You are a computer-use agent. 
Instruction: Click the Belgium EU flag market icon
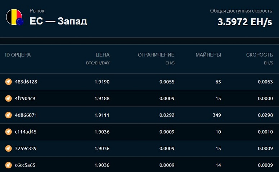tap(15, 17)
